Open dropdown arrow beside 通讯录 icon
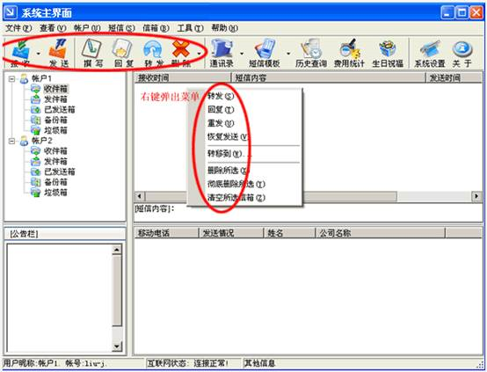This screenshot has height=372, width=487. (x=242, y=54)
